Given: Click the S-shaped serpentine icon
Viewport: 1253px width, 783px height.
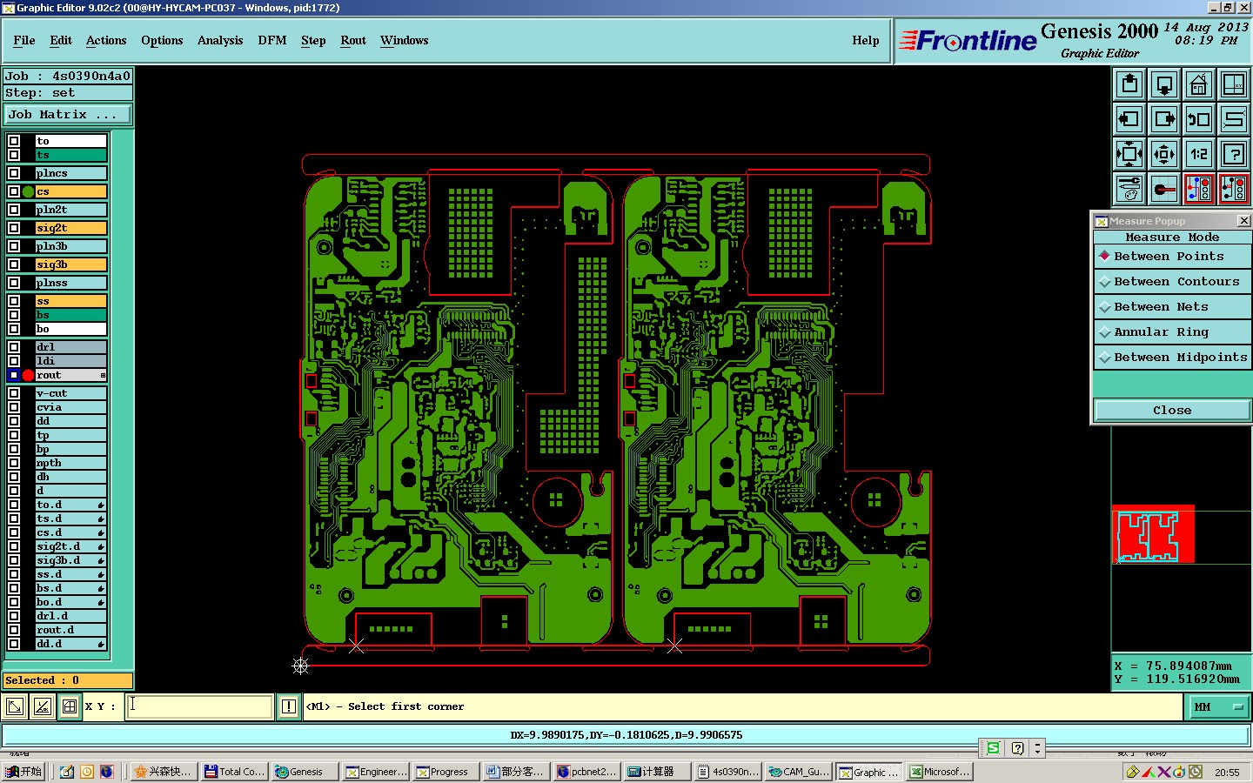Looking at the screenshot, I should coord(1234,119).
